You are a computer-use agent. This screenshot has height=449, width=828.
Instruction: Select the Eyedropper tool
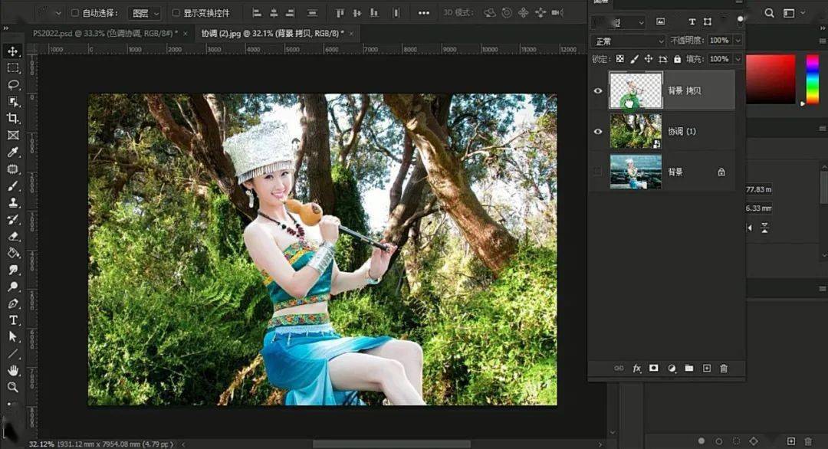pos(13,152)
